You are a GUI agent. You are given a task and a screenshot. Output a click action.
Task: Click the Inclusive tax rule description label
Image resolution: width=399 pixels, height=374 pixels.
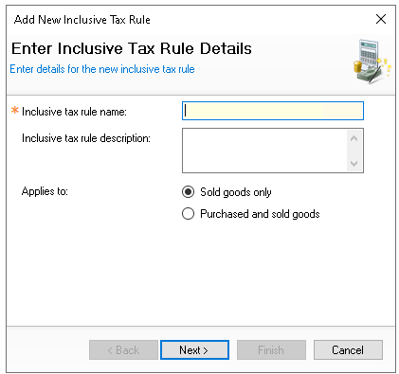86,138
